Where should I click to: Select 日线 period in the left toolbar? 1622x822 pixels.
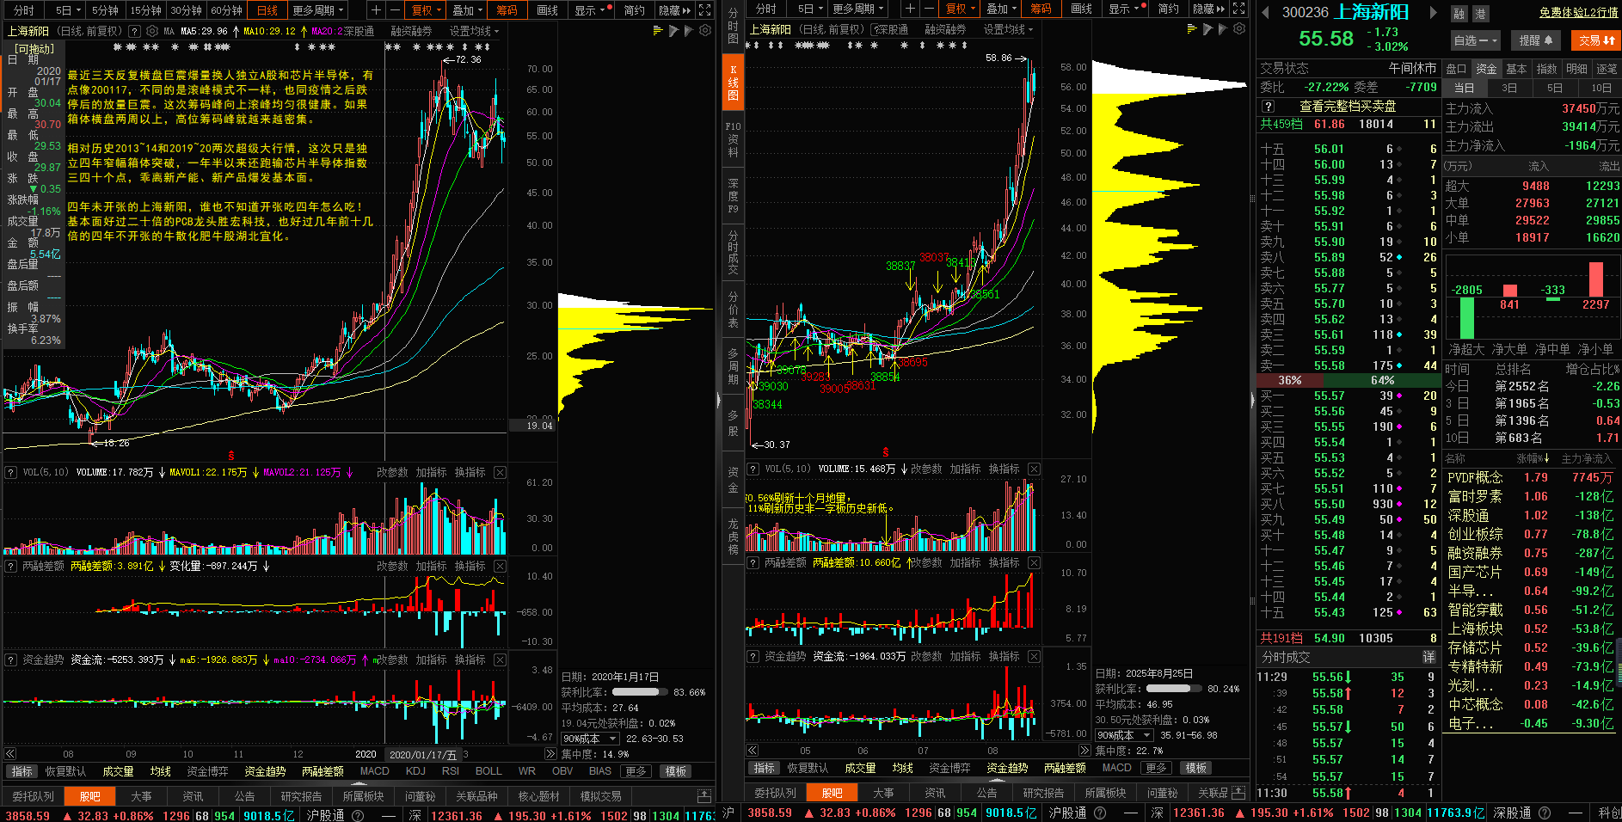(x=267, y=10)
